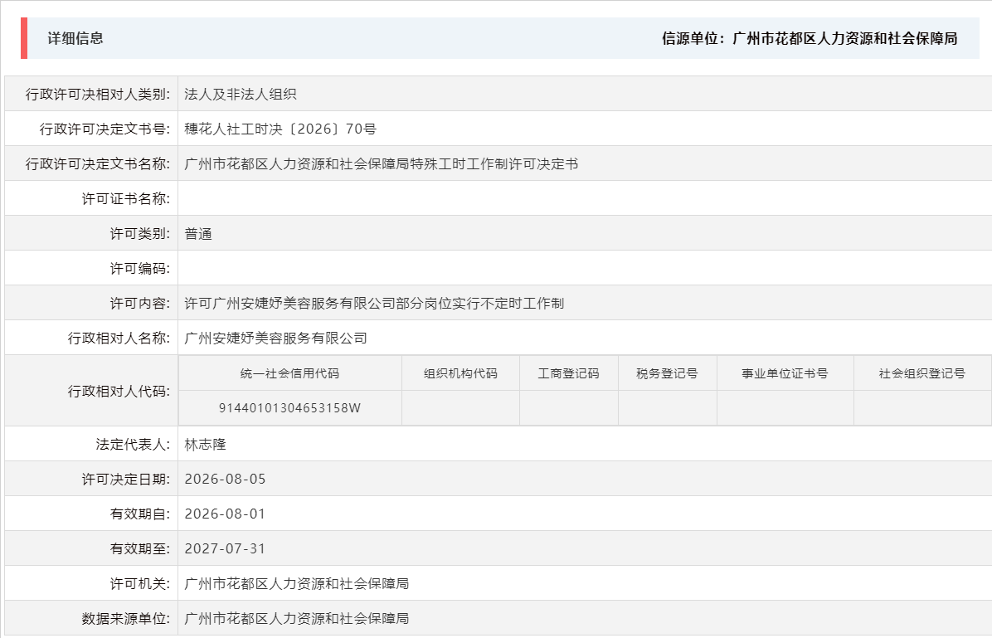Click 信源单位 广州市花都区人力资源和社会保障局 header text
992x638 pixels.
(x=810, y=39)
